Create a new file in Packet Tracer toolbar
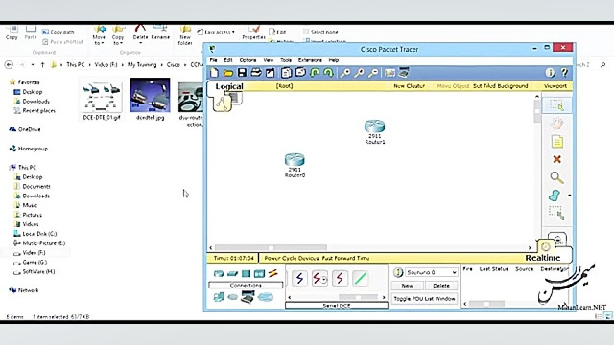Image resolution: width=614 pixels, height=345 pixels. (x=214, y=73)
